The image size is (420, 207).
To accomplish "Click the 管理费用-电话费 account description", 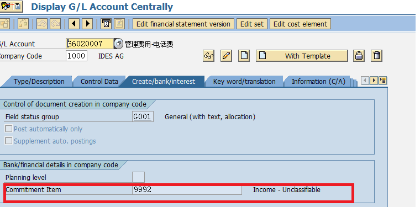I will tap(149, 44).
